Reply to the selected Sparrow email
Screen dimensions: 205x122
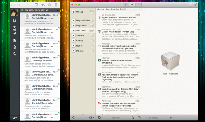pyautogui.click(x=43, y=5)
